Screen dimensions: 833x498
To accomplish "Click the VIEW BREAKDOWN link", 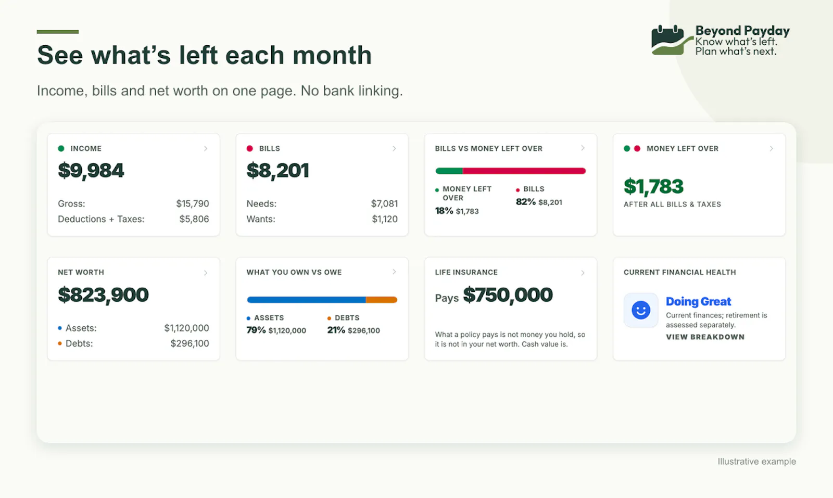I will click(x=705, y=337).
